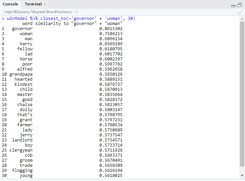Close the Terminal tab
The width and height of the screenshot is (245, 181).
pos(45,4)
